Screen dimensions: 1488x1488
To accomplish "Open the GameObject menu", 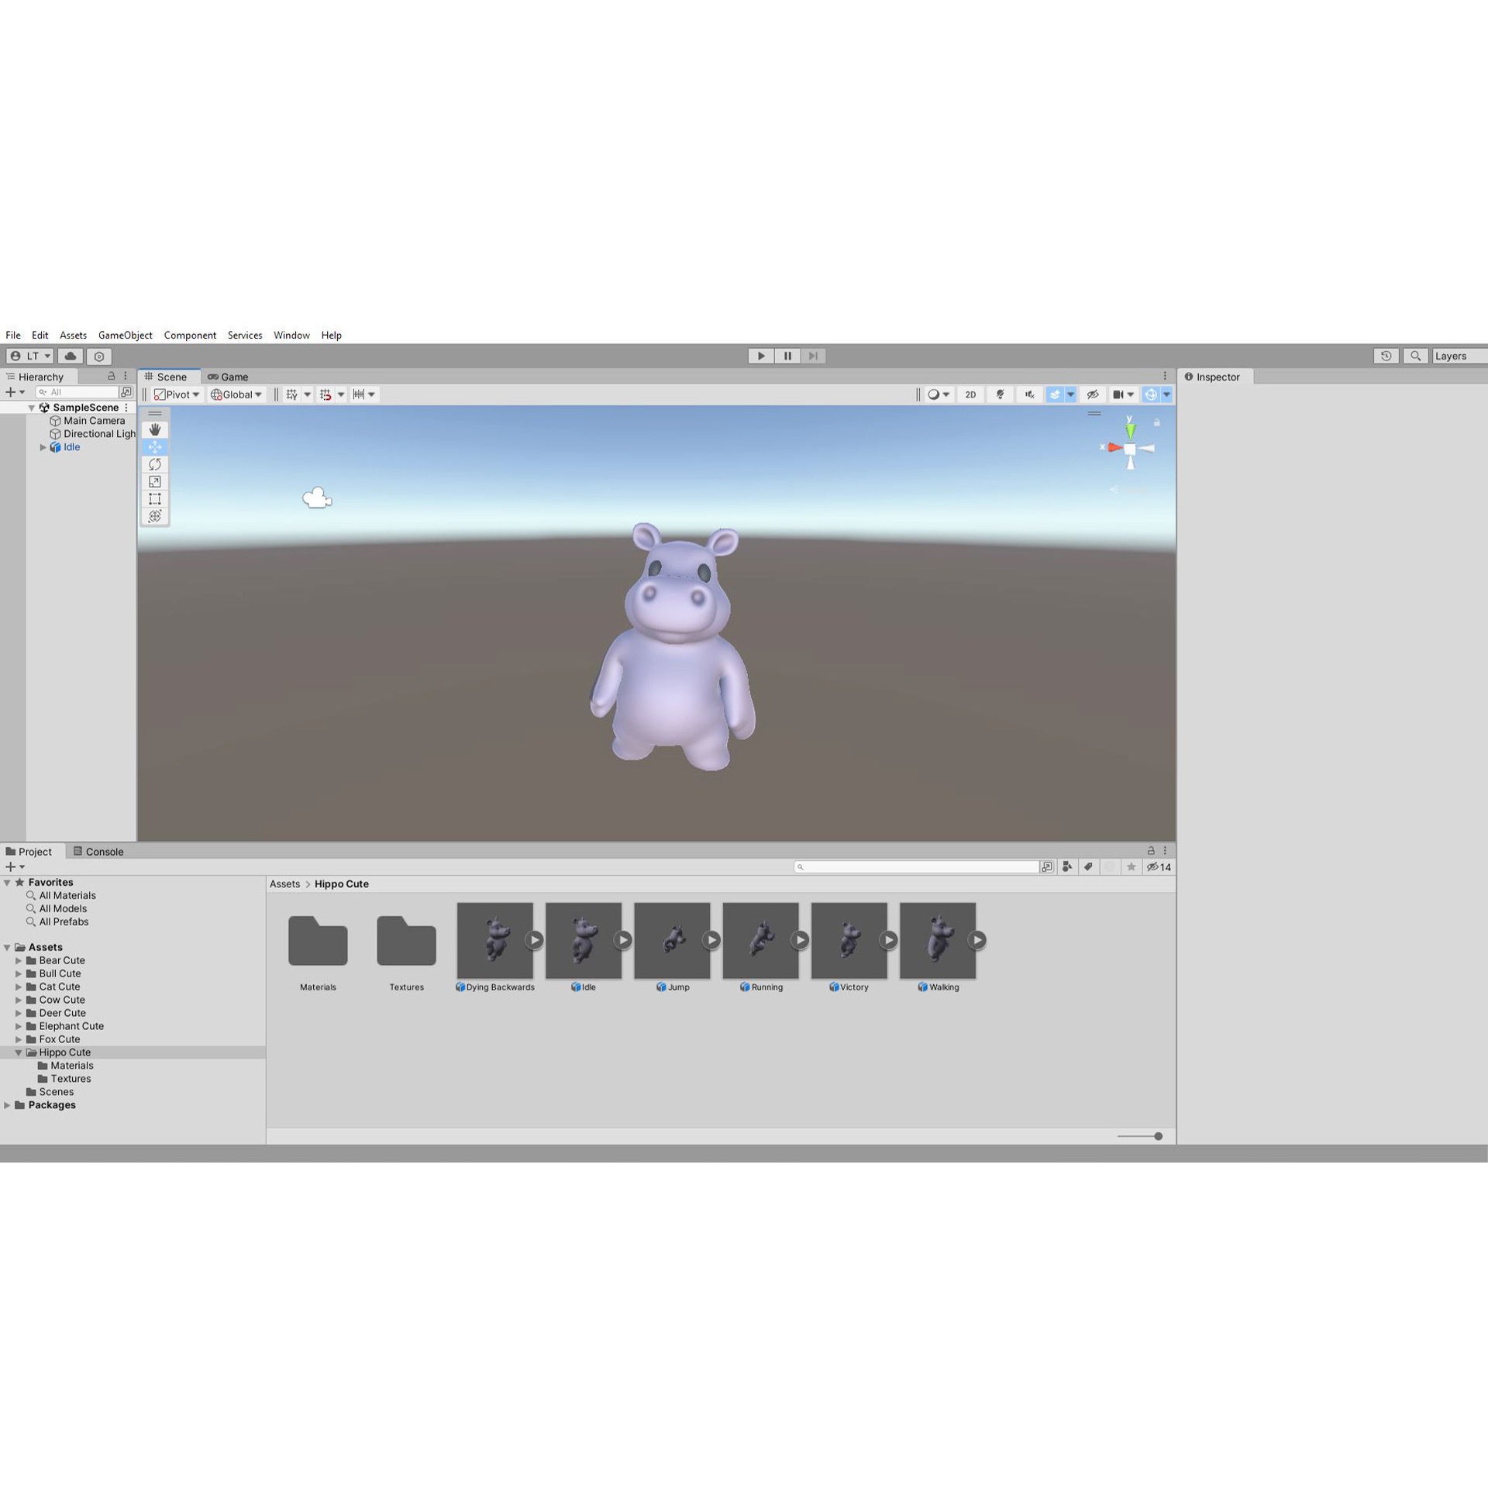I will point(126,335).
